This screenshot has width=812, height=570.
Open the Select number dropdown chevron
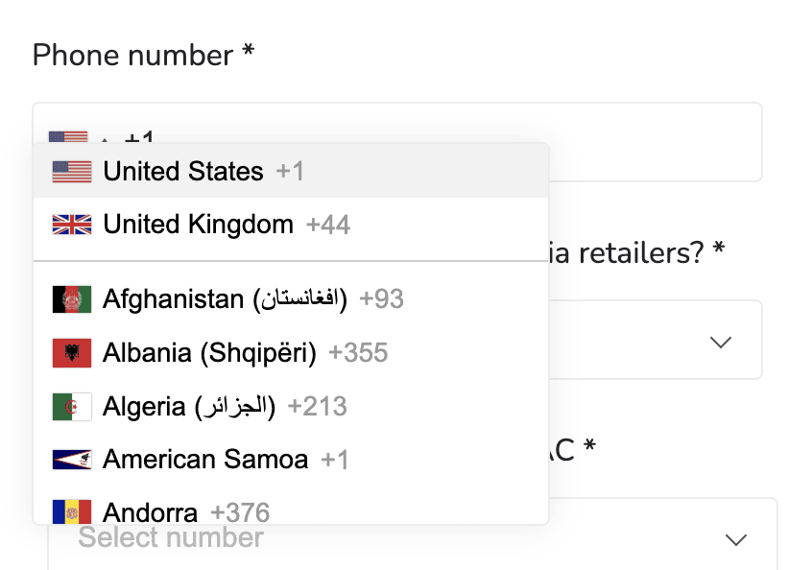tap(736, 540)
